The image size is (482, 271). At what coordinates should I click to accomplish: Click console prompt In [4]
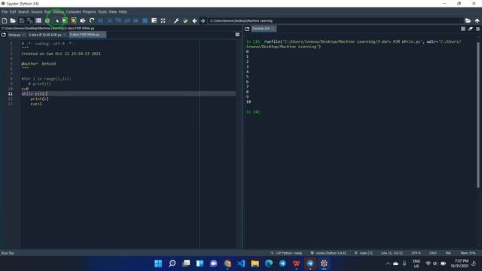point(253,112)
